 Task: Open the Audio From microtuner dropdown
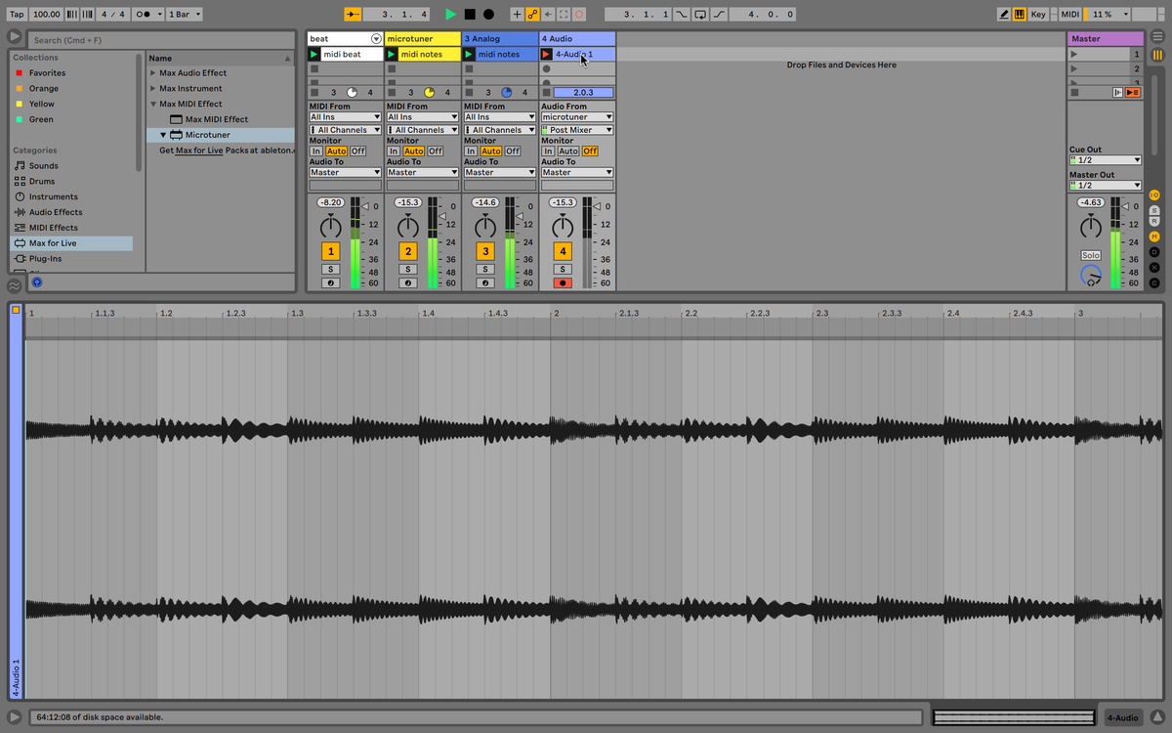(576, 116)
